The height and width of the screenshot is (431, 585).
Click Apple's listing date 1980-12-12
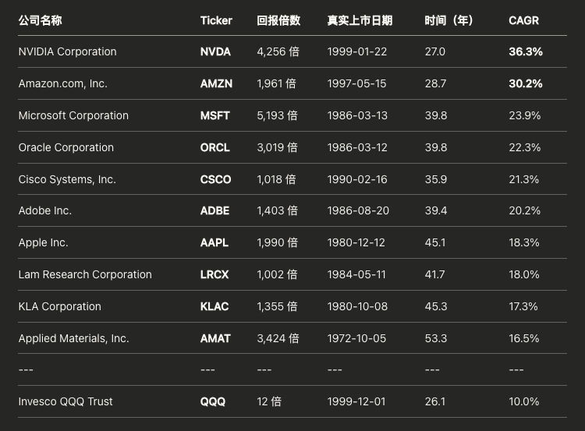pyautogui.click(x=356, y=242)
